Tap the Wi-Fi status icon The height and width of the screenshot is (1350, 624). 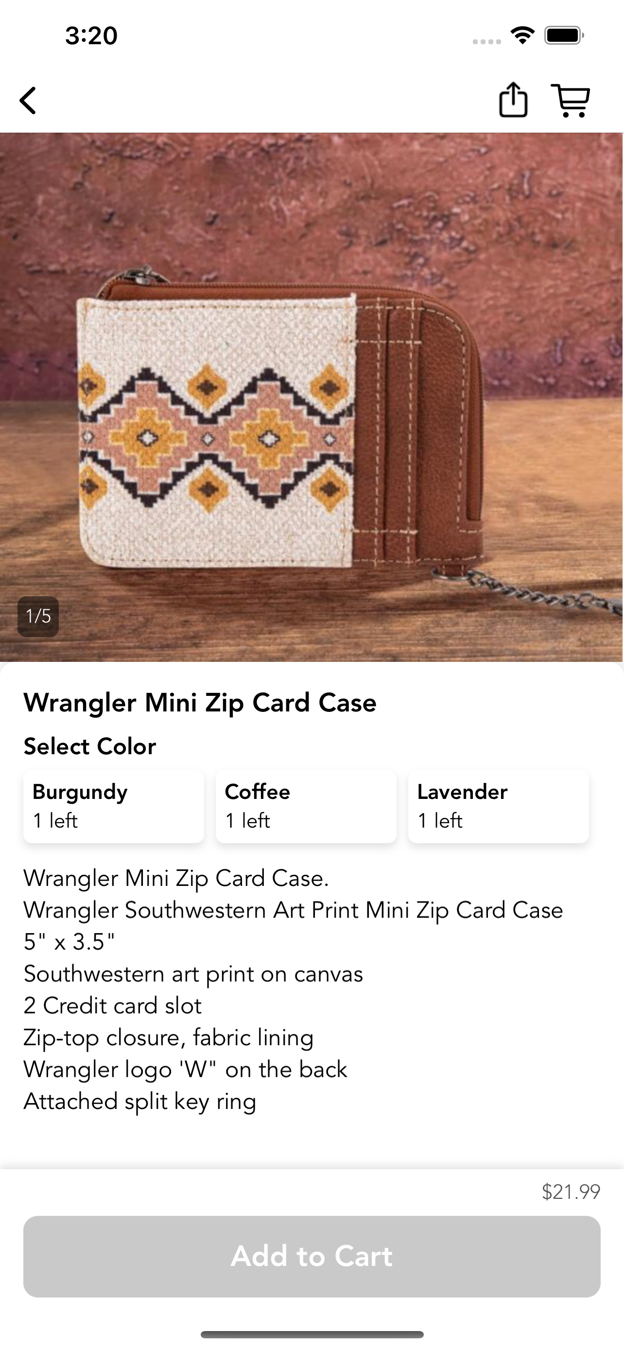coord(522,35)
